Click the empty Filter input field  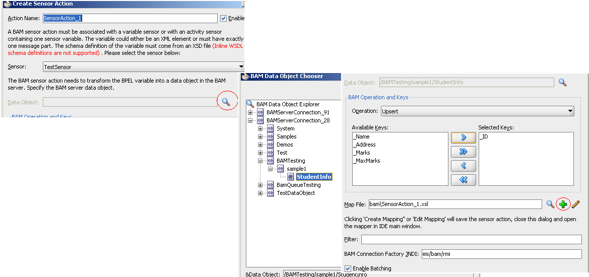(472, 239)
